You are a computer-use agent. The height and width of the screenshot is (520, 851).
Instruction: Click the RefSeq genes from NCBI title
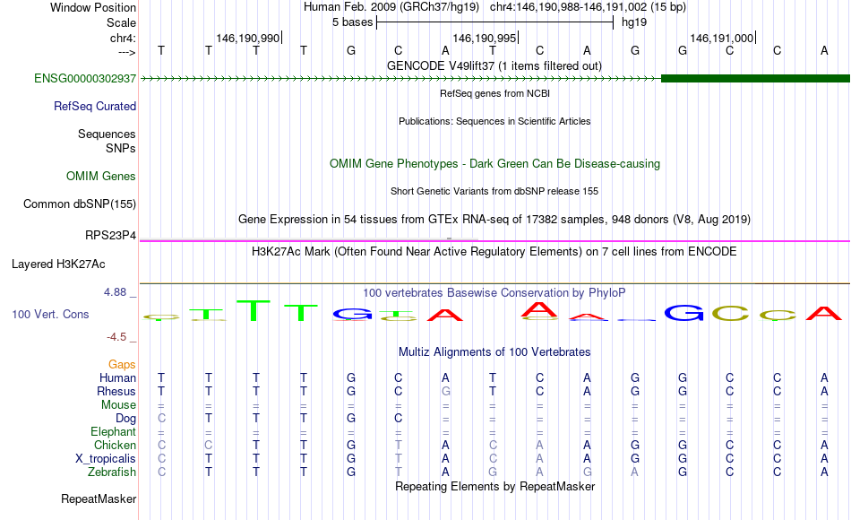494,93
